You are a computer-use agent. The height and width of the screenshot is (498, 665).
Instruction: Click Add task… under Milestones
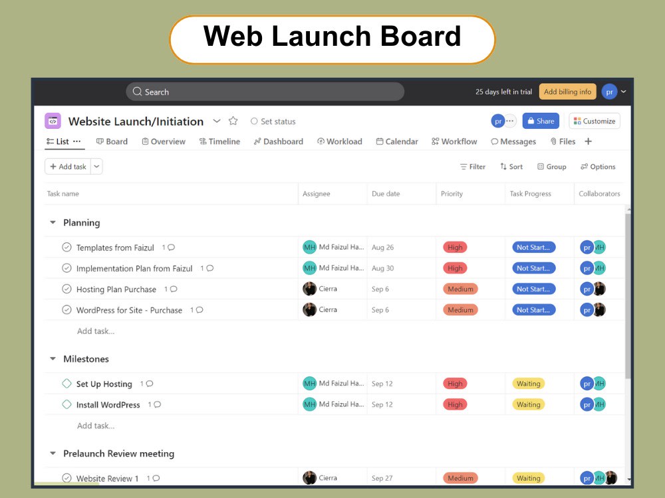pos(96,426)
